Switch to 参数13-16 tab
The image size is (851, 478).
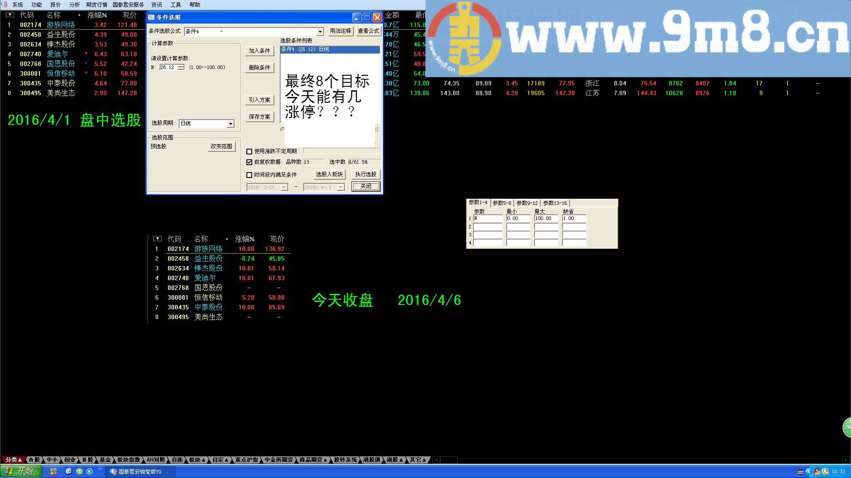point(555,203)
